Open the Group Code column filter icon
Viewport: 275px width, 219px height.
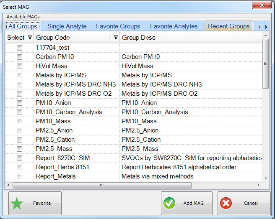(x=116, y=38)
